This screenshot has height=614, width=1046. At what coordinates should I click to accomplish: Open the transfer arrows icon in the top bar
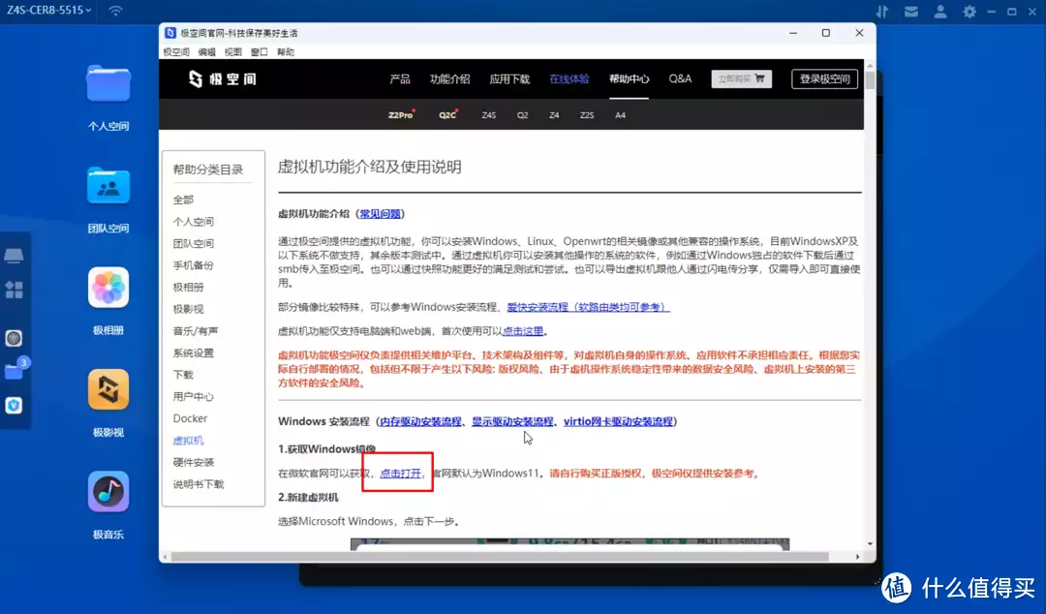[882, 12]
